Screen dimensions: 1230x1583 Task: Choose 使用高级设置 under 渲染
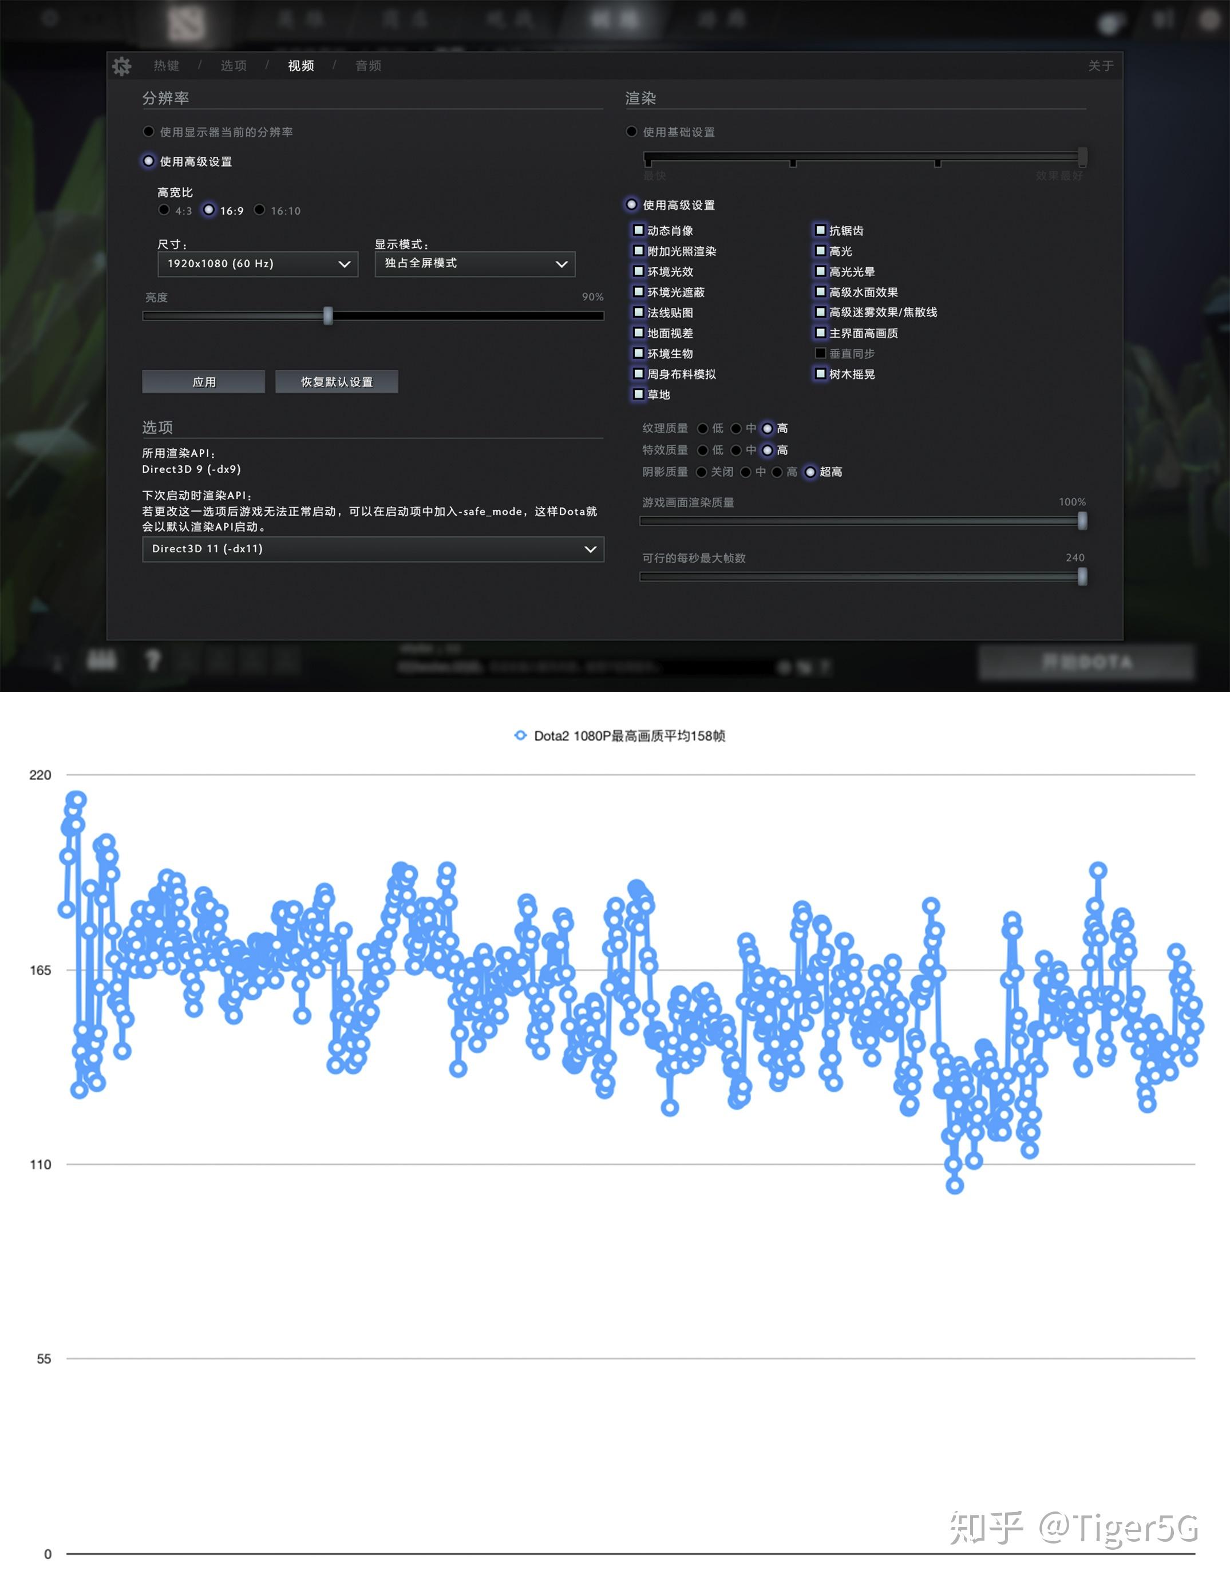pyautogui.click(x=632, y=204)
